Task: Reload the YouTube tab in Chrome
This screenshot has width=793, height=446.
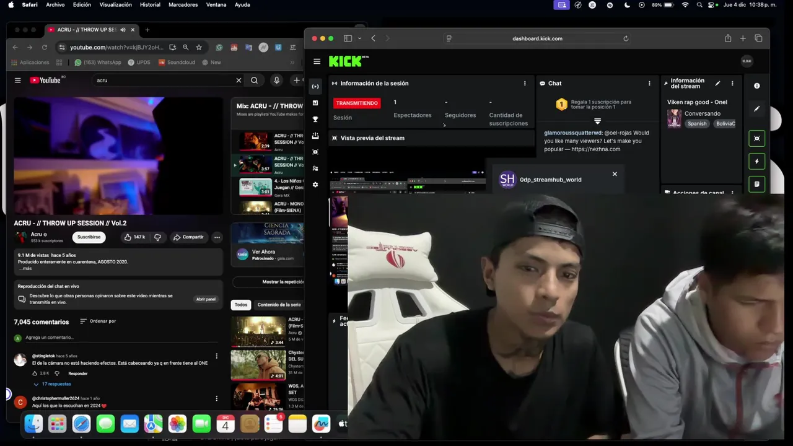Action: 45,47
